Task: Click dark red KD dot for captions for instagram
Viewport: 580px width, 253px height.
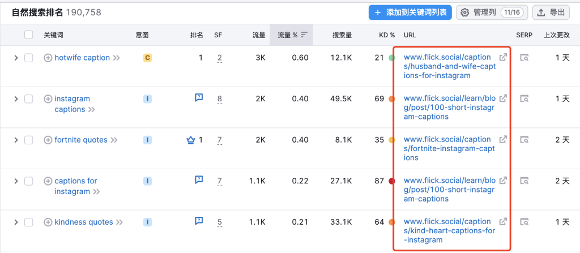Action: 391,181
